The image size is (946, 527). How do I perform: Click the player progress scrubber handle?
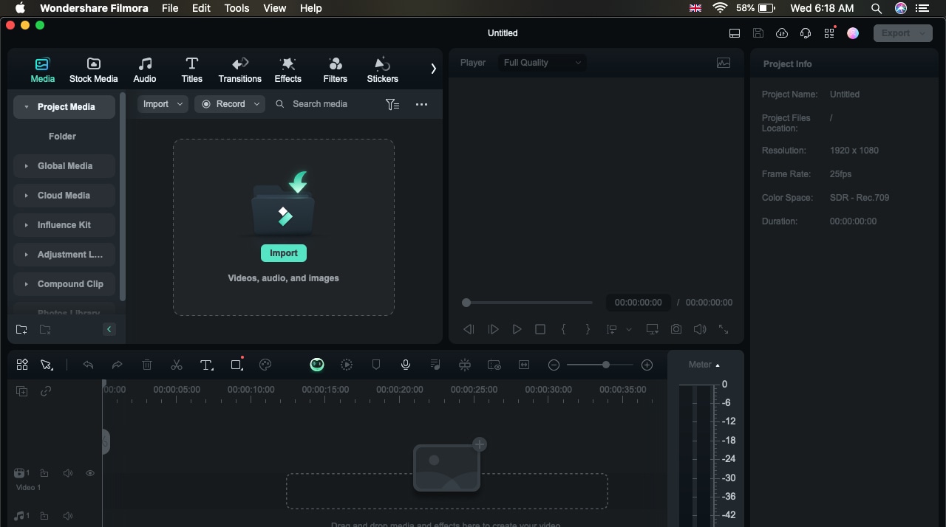(466, 303)
